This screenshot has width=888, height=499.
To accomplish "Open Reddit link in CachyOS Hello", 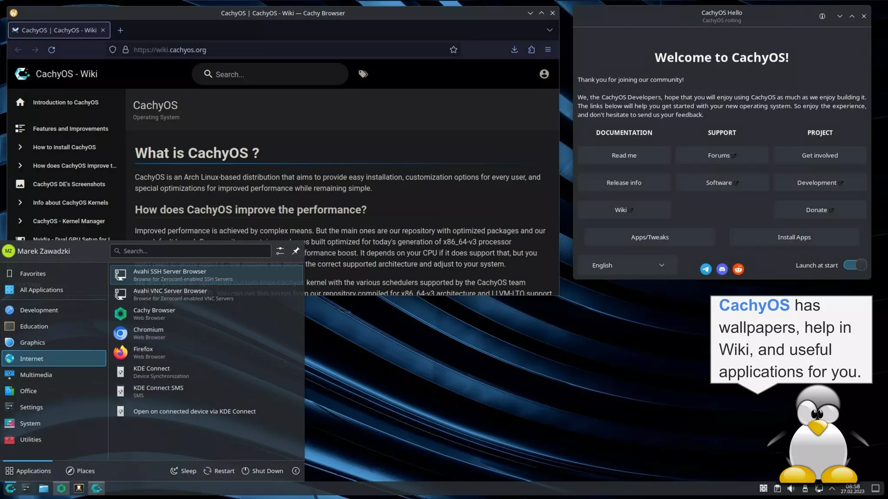I will [738, 269].
